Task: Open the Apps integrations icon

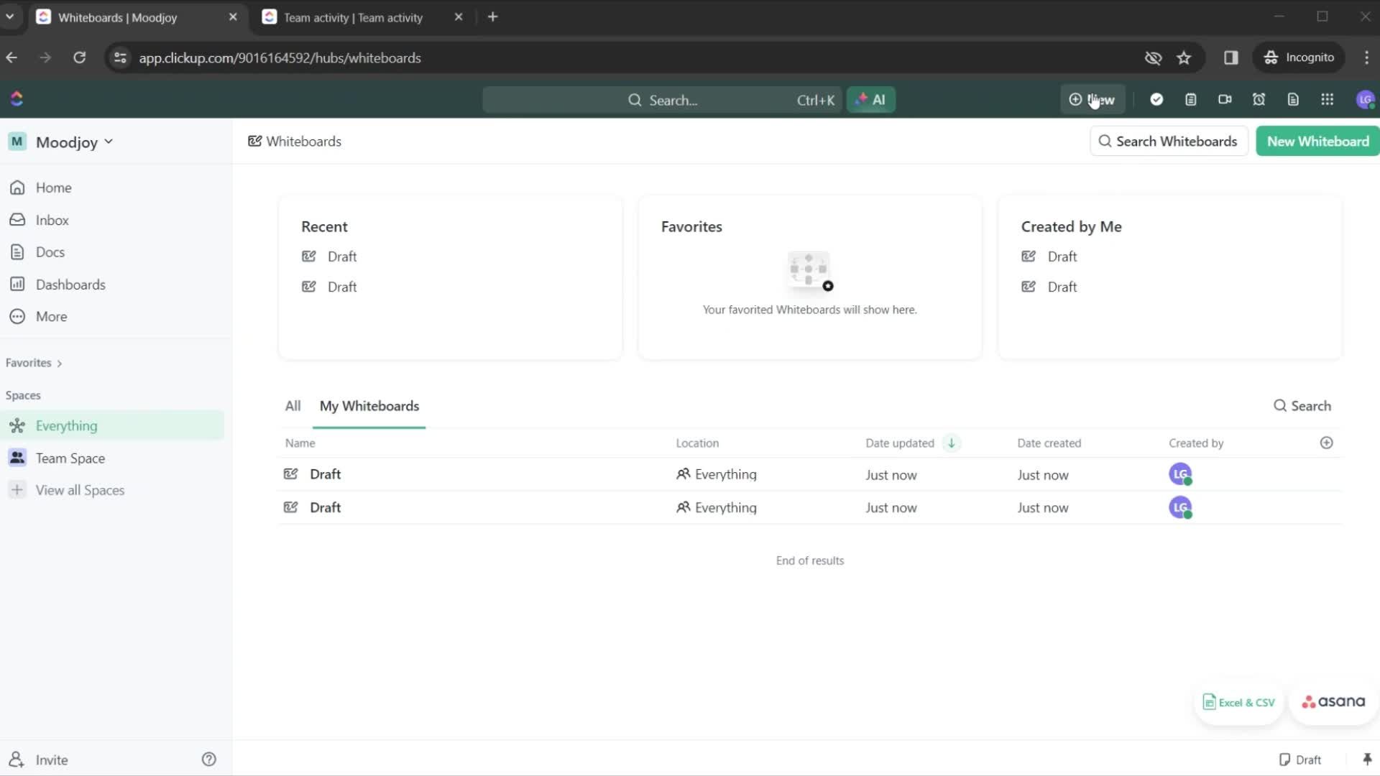Action: pos(1327,99)
